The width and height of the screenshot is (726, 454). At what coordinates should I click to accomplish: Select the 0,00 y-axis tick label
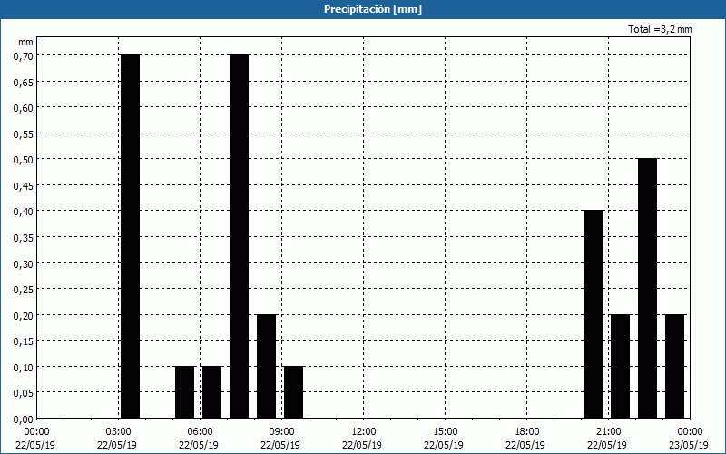[x=22, y=419]
